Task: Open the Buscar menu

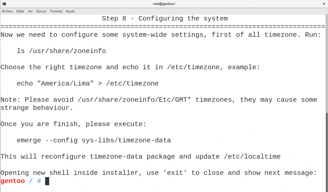Action: coord(41,11)
